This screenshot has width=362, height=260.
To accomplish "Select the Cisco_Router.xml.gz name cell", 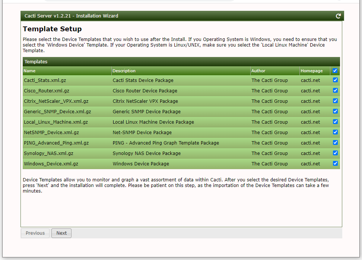I will pyautogui.click(x=67, y=91).
